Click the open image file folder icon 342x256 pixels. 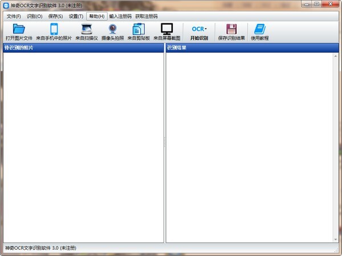coord(19,30)
